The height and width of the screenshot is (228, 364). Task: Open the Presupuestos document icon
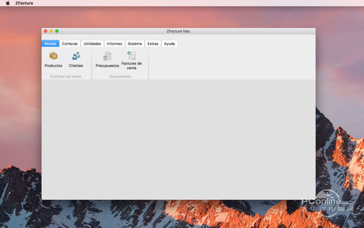click(x=107, y=56)
